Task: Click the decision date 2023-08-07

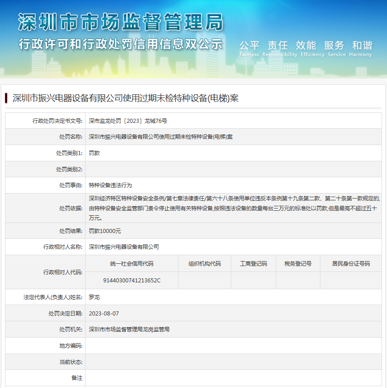Action: 104,313
